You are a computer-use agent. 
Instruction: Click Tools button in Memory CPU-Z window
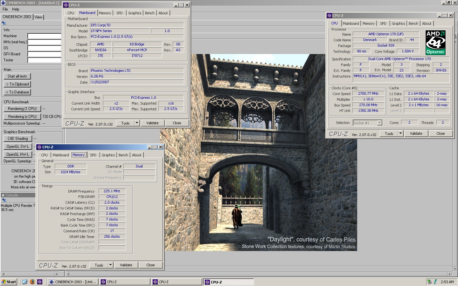tap(99, 265)
